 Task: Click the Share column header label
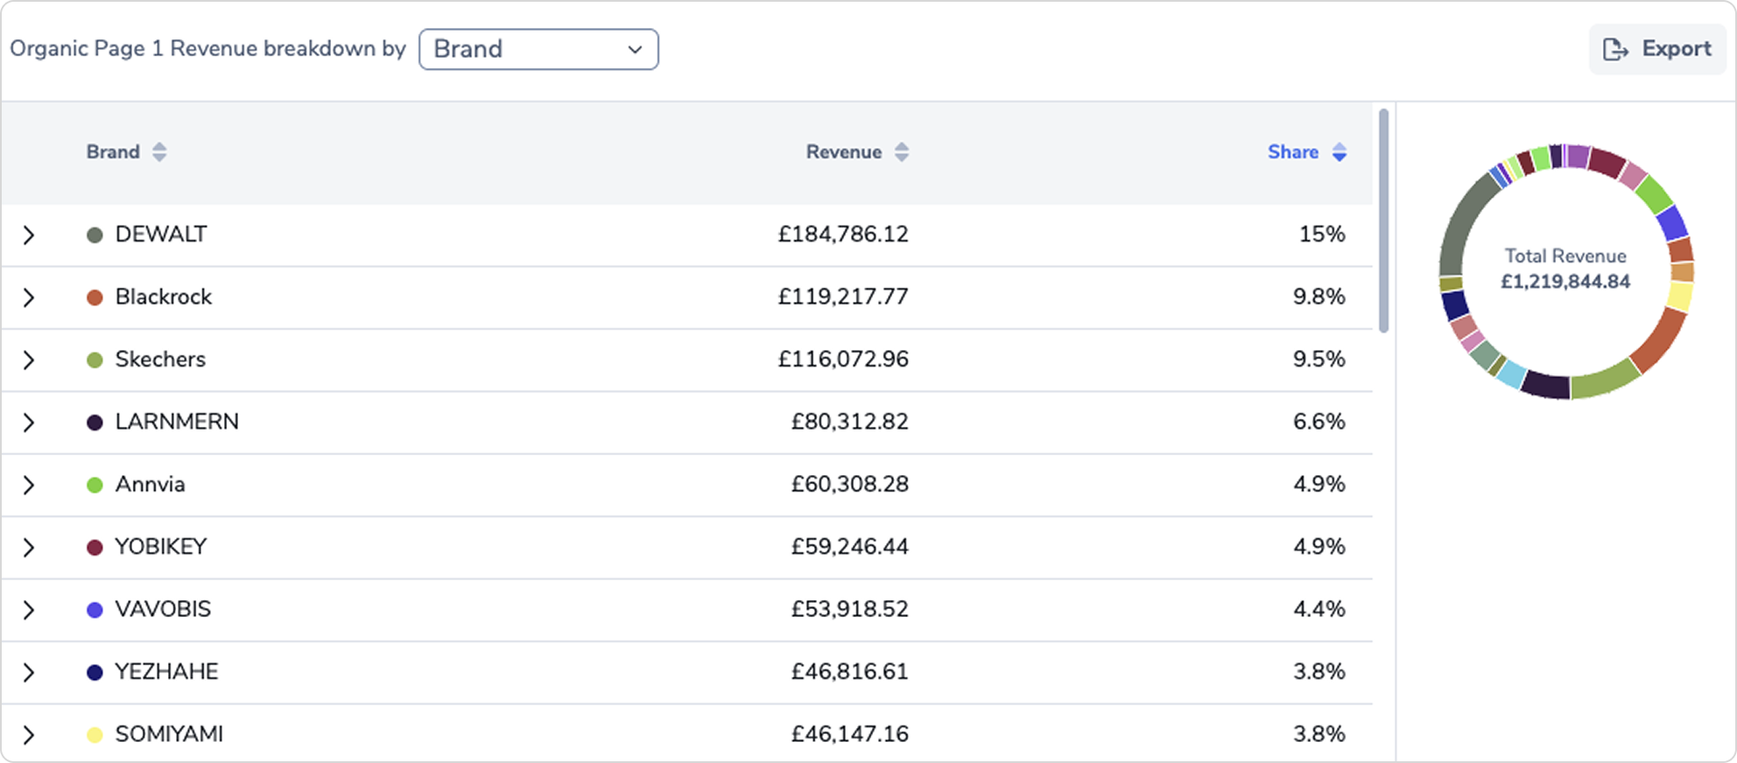(x=1293, y=152)
